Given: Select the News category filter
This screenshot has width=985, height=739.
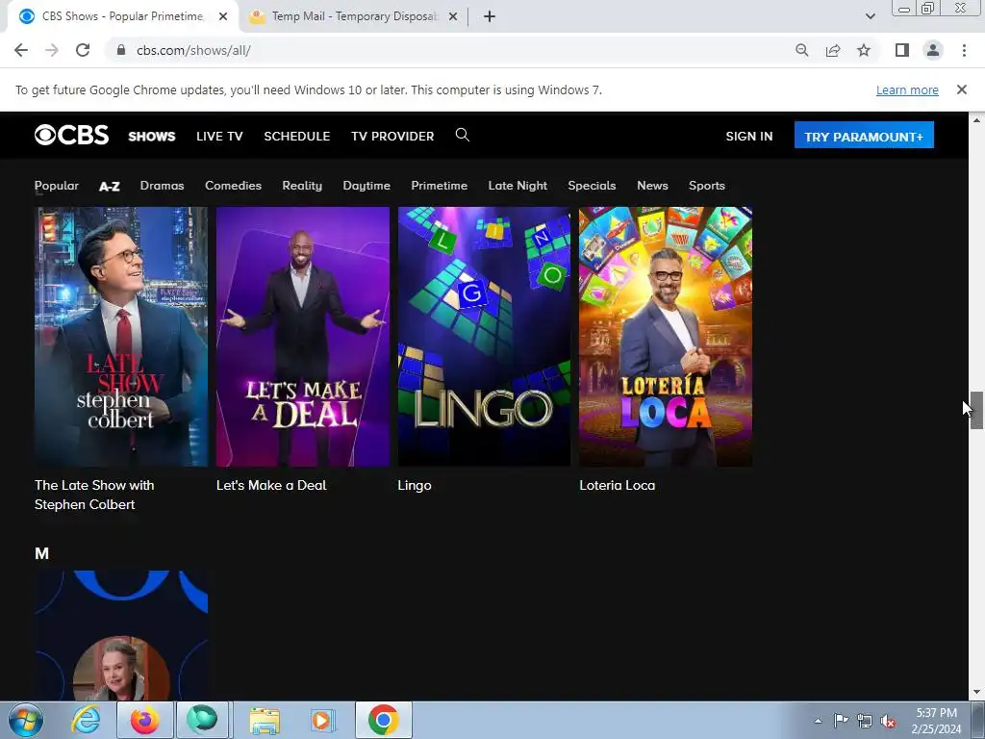Looking at the screenshot, I should [x=652, y=186].
